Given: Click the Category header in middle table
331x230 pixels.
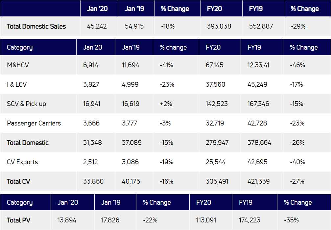Looking at the screenshot, I should 20,47.
